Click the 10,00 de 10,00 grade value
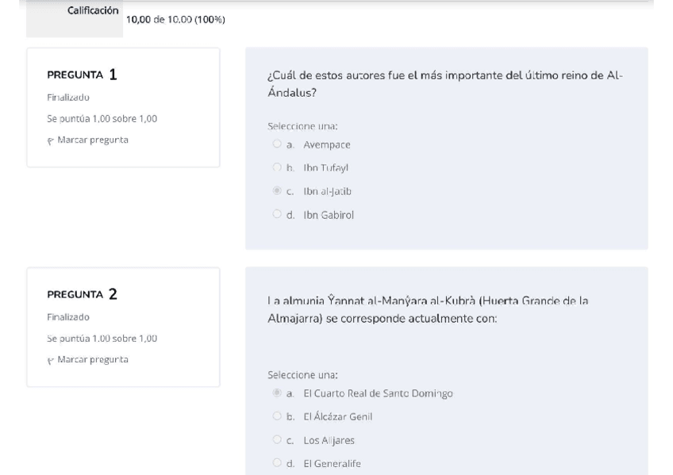Viewport: 673px width, 475px height. 175,19
